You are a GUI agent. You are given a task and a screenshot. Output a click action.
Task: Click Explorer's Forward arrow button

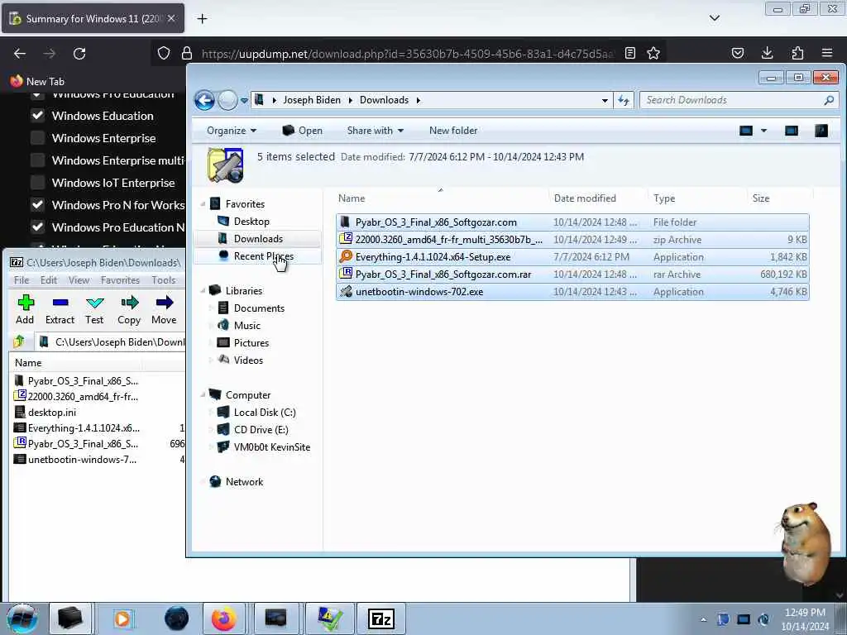click(227, 100)
